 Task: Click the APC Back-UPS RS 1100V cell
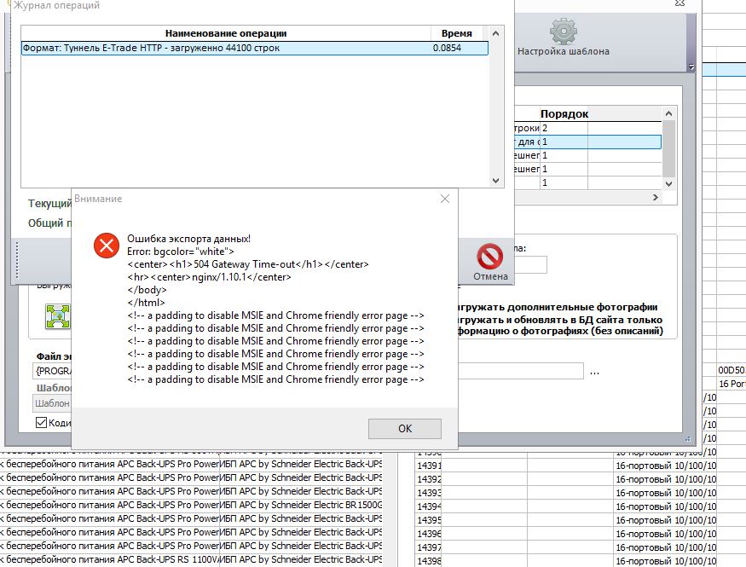coord(109,560)
